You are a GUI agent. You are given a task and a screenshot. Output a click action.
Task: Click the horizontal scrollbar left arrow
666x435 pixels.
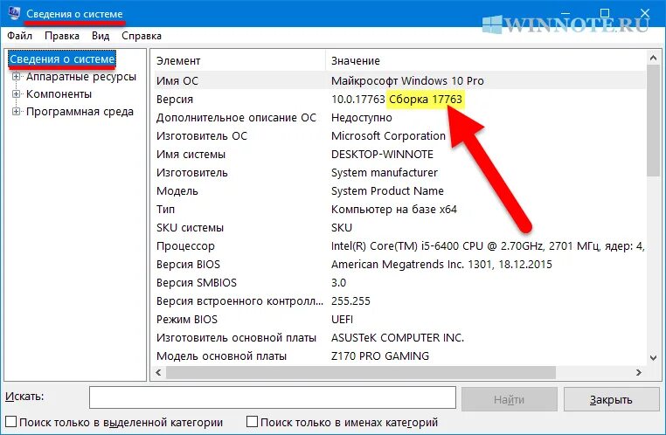pyautogui.click(x=158, y=373)
